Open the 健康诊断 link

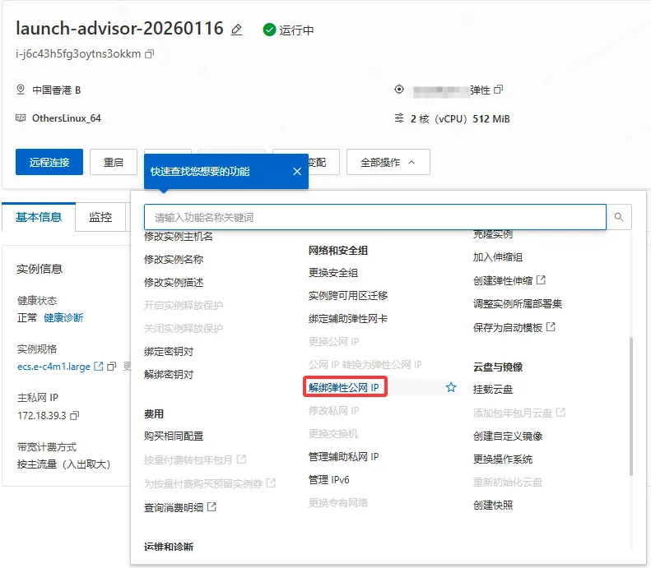point(63,317)
